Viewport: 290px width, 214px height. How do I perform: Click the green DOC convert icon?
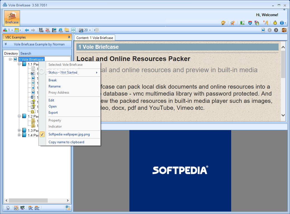[x=23, y=208]
